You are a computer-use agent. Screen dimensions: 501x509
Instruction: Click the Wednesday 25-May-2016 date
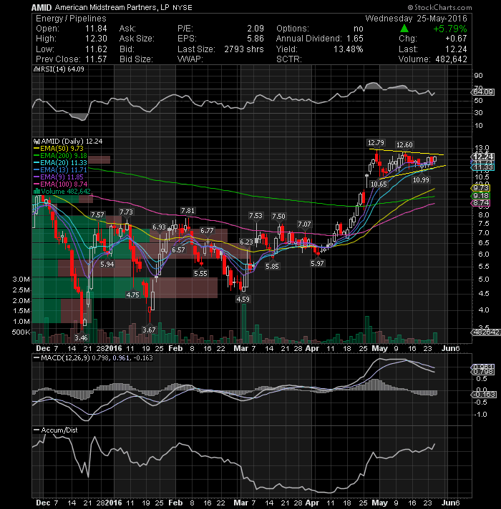[417, 19]
